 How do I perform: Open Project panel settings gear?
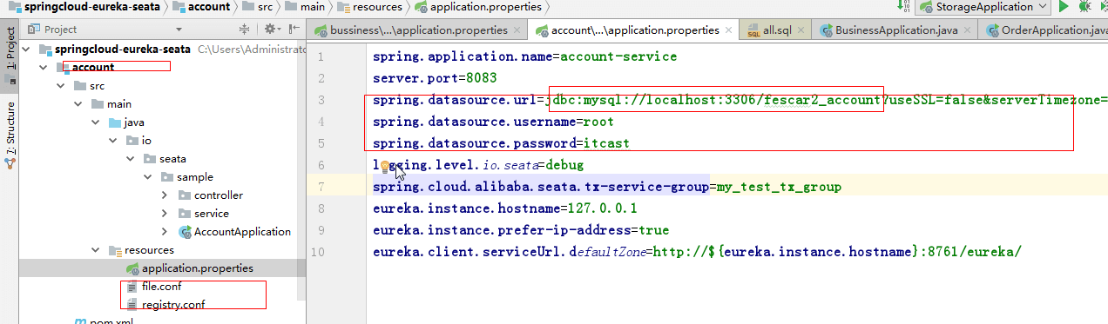pyautogui.click(x=271, y=30)
